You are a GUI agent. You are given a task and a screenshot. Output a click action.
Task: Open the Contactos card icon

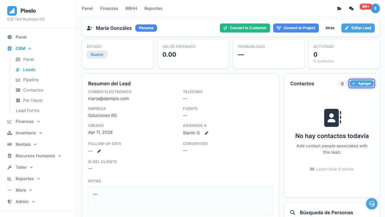point(18,90)
